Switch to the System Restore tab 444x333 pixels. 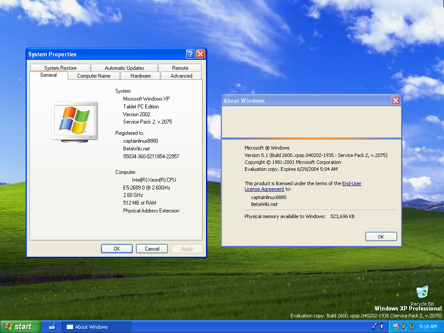[60, 68]
